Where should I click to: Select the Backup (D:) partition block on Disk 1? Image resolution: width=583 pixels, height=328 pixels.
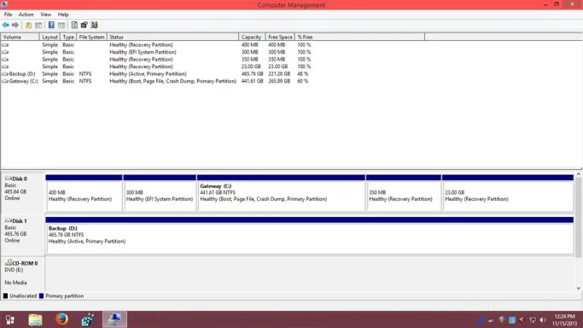coord(310,236)
